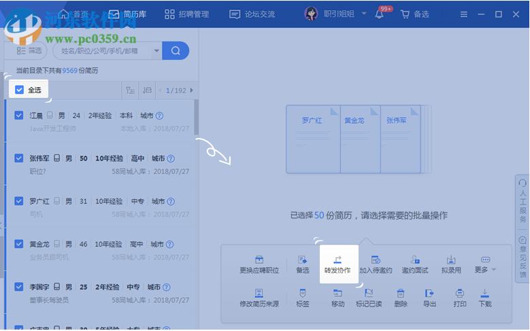The width and height of the screenshot is (530, 331).
Task: Click the 筛选 filter button
Action: (x=29, y=51)
